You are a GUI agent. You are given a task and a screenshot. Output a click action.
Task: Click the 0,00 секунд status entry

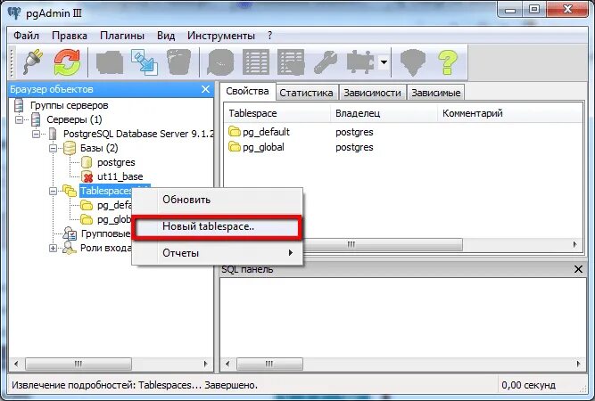[x=529, y=385]
